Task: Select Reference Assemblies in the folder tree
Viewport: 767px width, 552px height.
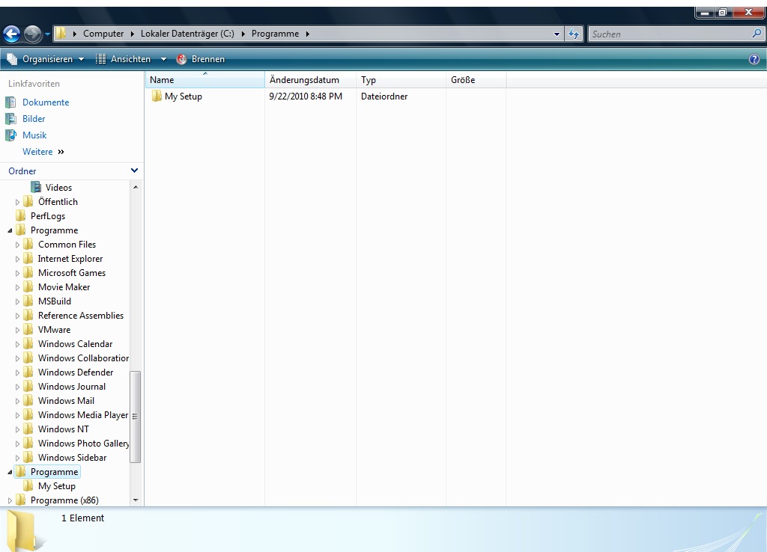Action: (81, 316)
